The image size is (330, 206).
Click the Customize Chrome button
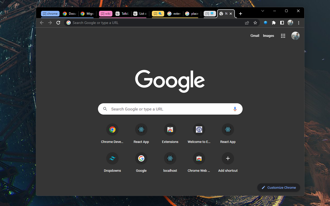(279, 187)
